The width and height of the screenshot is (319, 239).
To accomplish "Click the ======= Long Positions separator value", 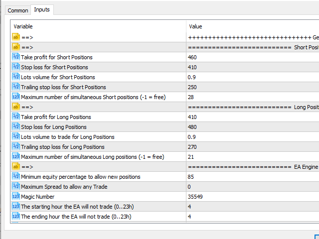I will (253, 107).
